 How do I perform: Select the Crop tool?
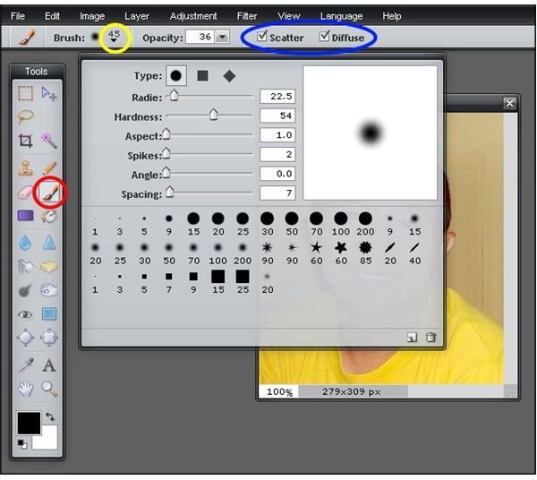coord(26,141)
